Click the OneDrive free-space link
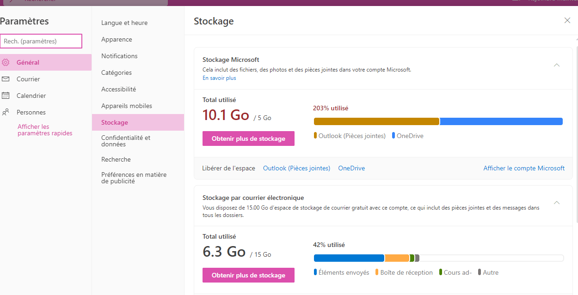Screen dimensions: 578x295 [351, 168]
